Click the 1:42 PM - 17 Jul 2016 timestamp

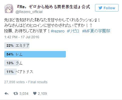pos(22,37)
